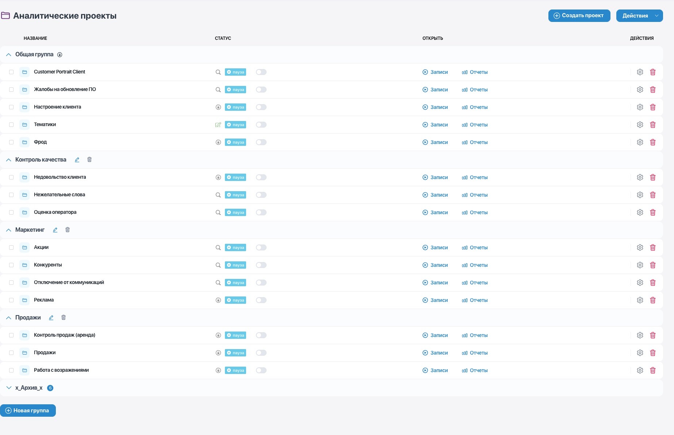
Task: Add a group with Новая группа button
Action: 28,411
